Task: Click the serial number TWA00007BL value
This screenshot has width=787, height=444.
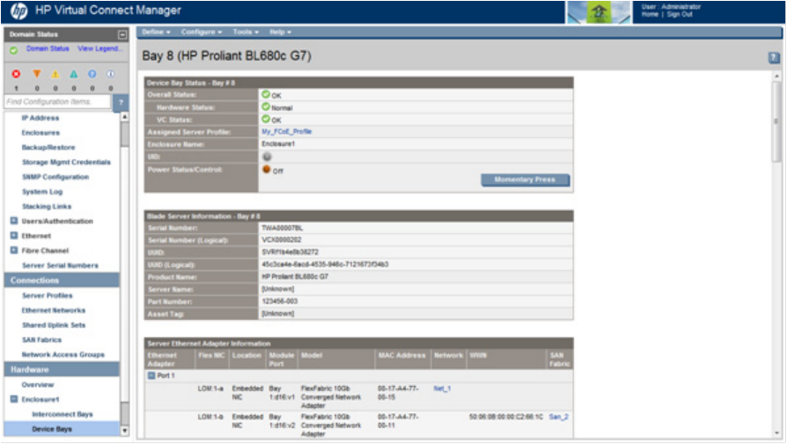Action: click(282, 228)
